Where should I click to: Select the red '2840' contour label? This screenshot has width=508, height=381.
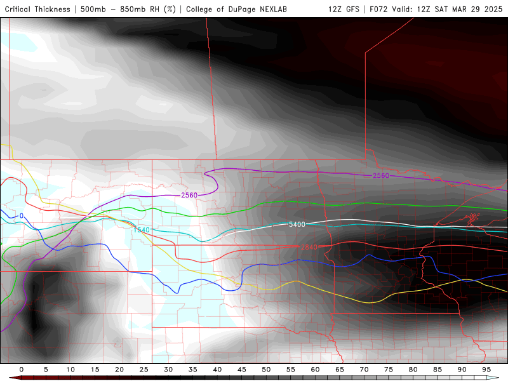coord(309,247)
